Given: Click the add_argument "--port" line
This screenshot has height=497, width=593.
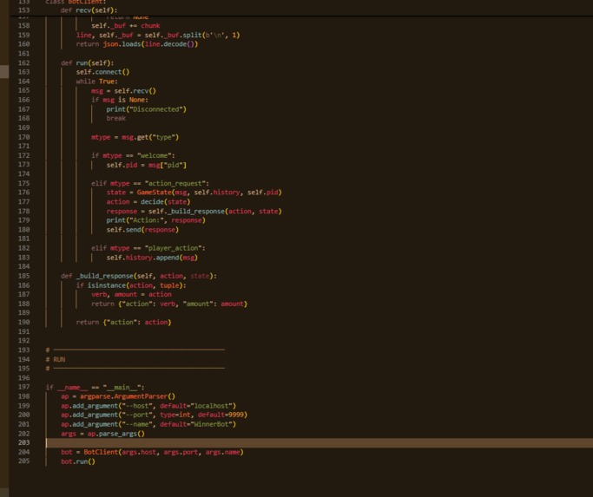Looking at the screenshot, I should (x=154, y=415).
